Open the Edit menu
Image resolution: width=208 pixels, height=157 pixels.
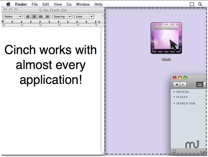(46, 4)
